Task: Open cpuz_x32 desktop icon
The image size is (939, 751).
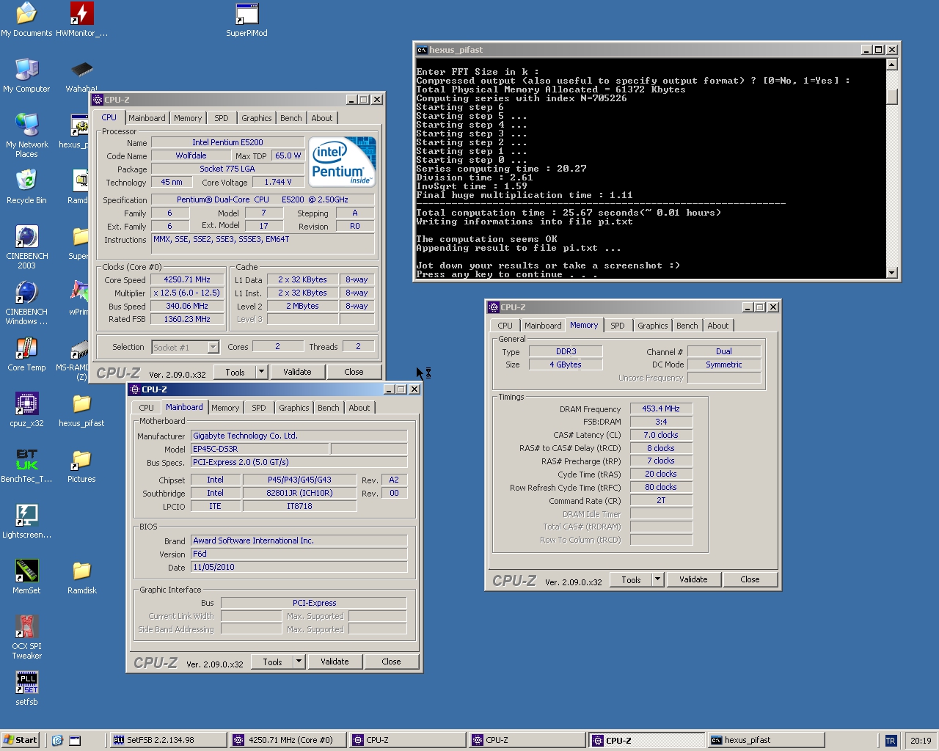Action: tap(26, 410)
